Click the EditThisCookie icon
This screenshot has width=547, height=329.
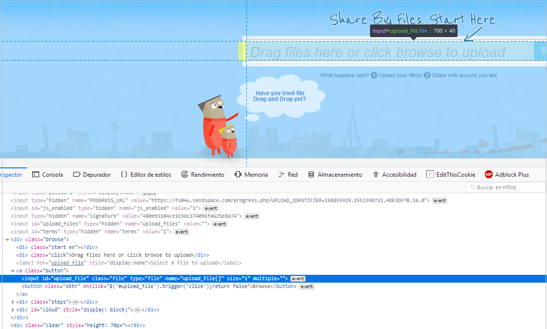430,175
